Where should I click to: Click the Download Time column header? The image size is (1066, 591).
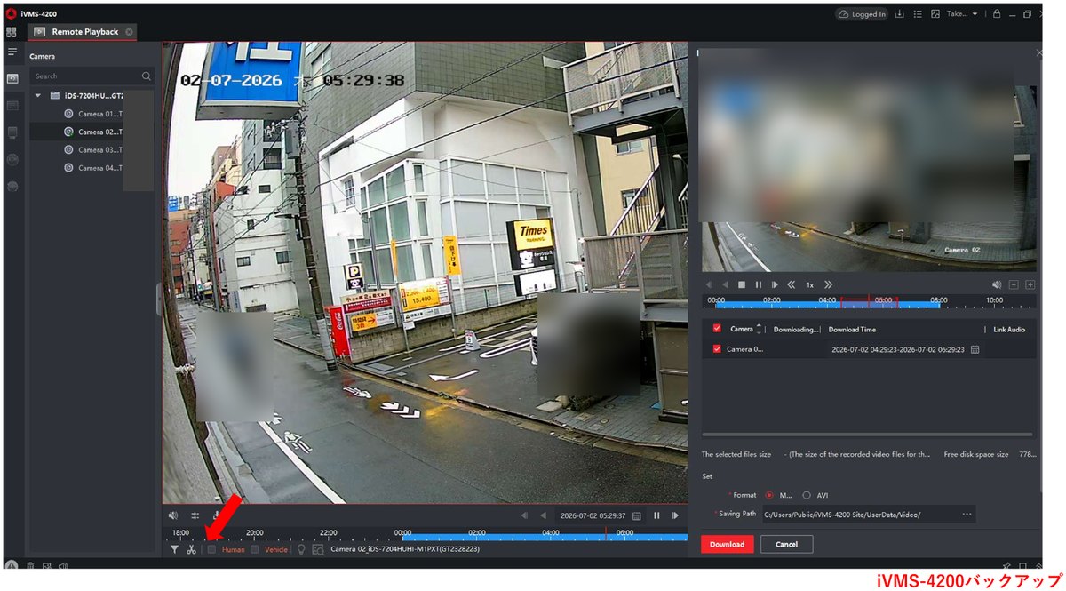(852, 330)
